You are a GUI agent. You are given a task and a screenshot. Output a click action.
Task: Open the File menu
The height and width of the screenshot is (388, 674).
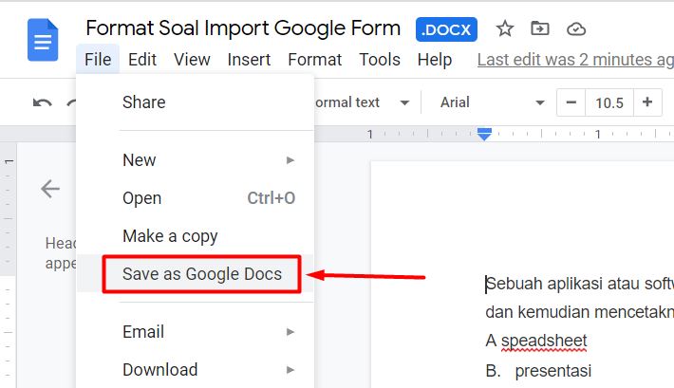tap(98, 60)
